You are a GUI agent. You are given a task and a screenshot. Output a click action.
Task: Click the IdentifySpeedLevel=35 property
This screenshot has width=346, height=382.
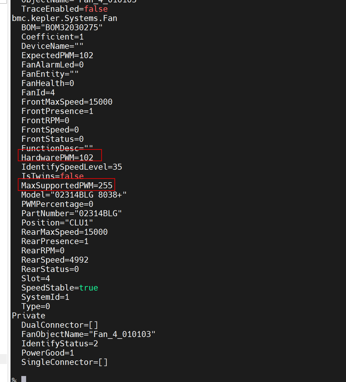click(x=72, y=167)
